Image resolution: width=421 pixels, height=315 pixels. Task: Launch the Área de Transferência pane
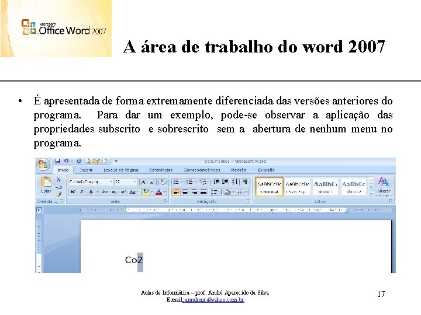pyautogui.click(x=61, y=201)
